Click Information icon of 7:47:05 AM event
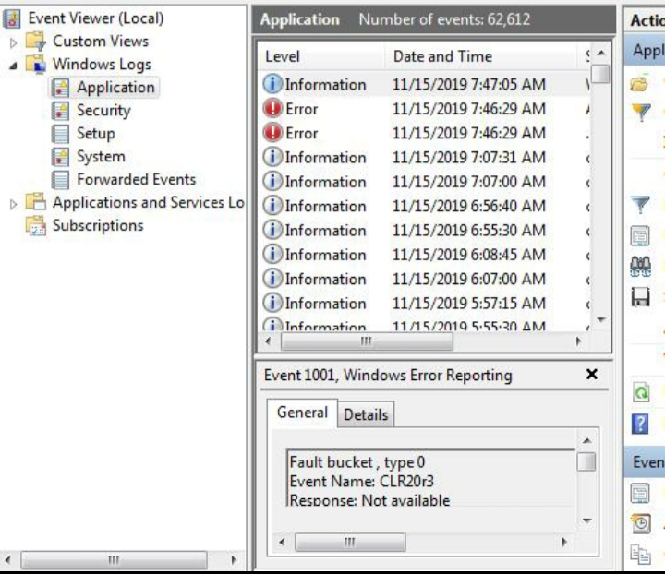Image resolution: width=665 pixels, height=574 pixels. click(x=272, y=84)
